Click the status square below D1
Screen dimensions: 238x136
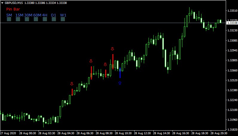tap(54, 19)
